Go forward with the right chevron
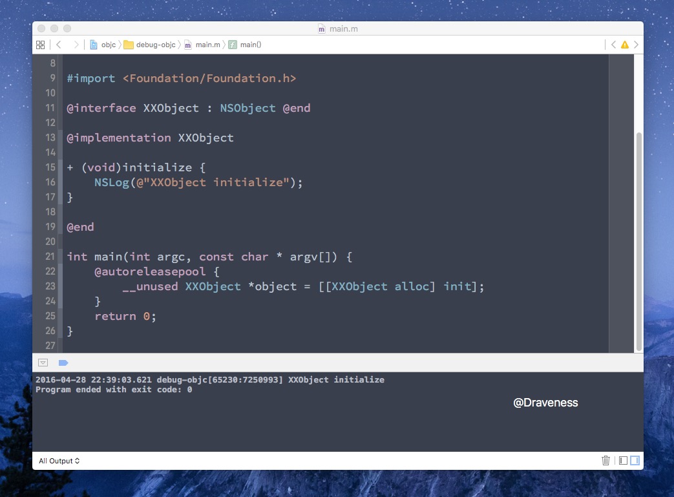 click(76, 45)
